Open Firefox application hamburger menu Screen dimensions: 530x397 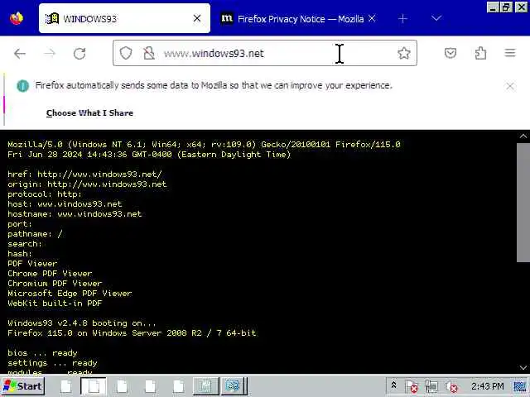pos(510,53)
